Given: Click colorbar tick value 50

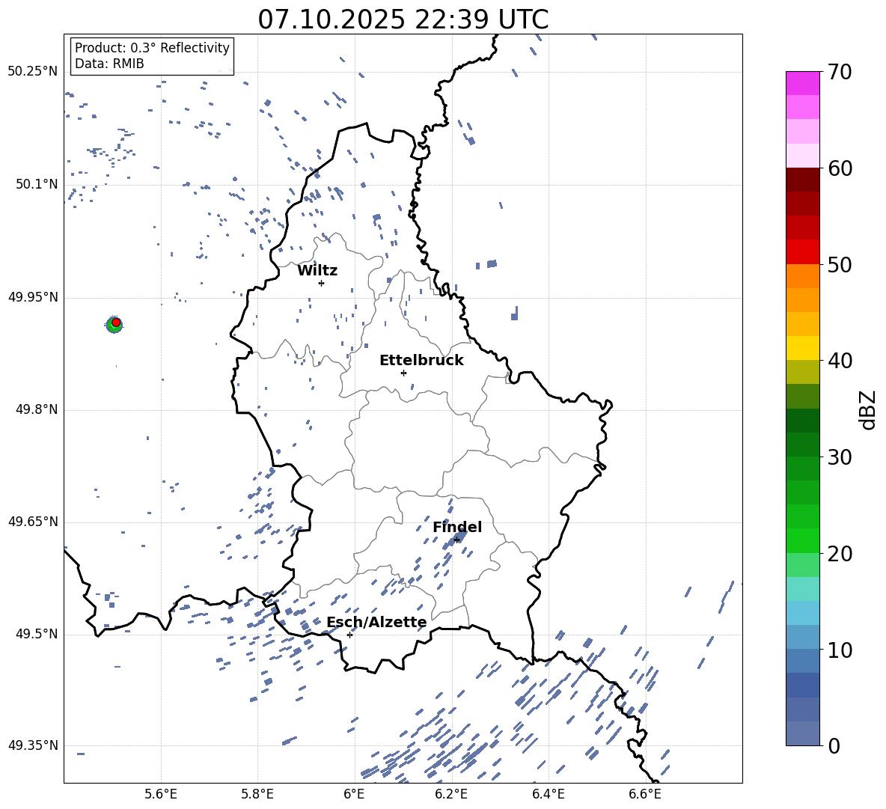Looking at the screenshot, I should (840, 265).
